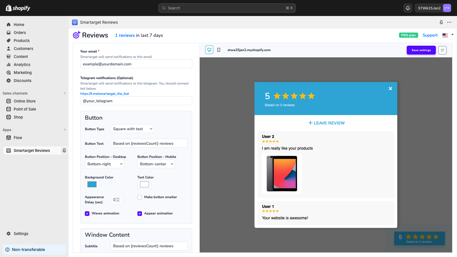Open the Button Type dropdown

[132, 129]
